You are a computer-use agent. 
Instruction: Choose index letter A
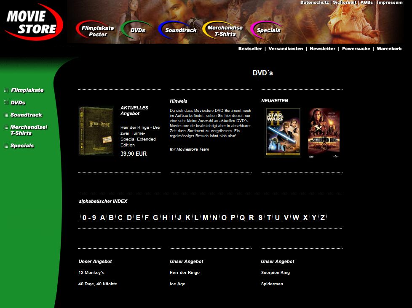[x=102, y=218]
